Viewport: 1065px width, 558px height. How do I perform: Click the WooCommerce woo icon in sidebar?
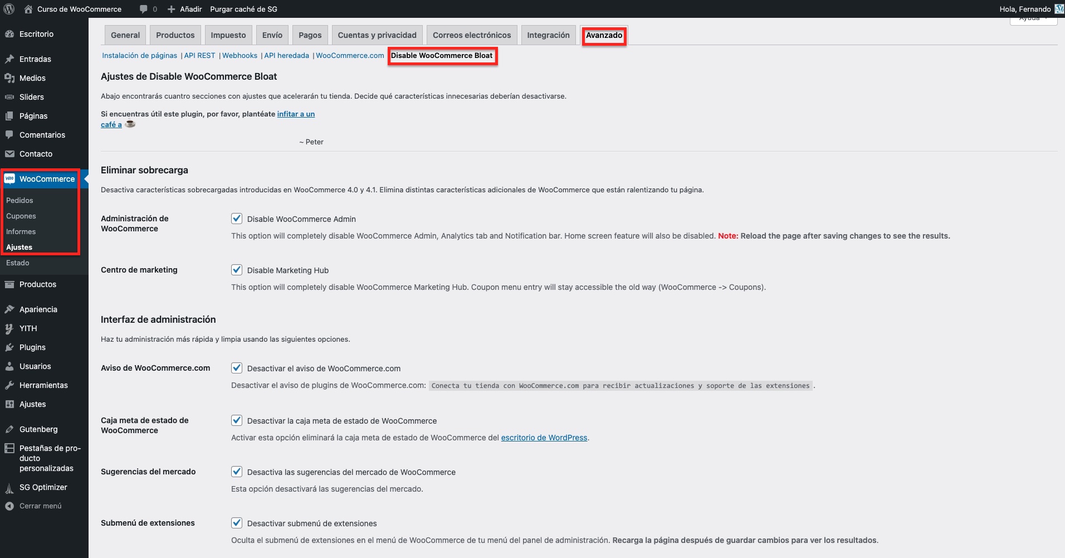pos(9,179)
